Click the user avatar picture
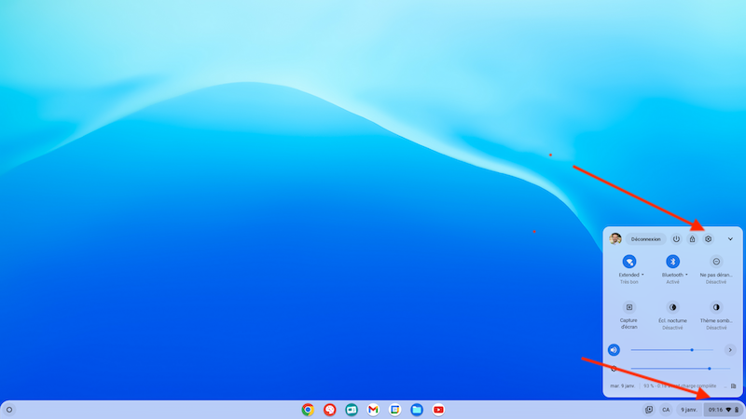The image size is (746, 419). point(615,239)
